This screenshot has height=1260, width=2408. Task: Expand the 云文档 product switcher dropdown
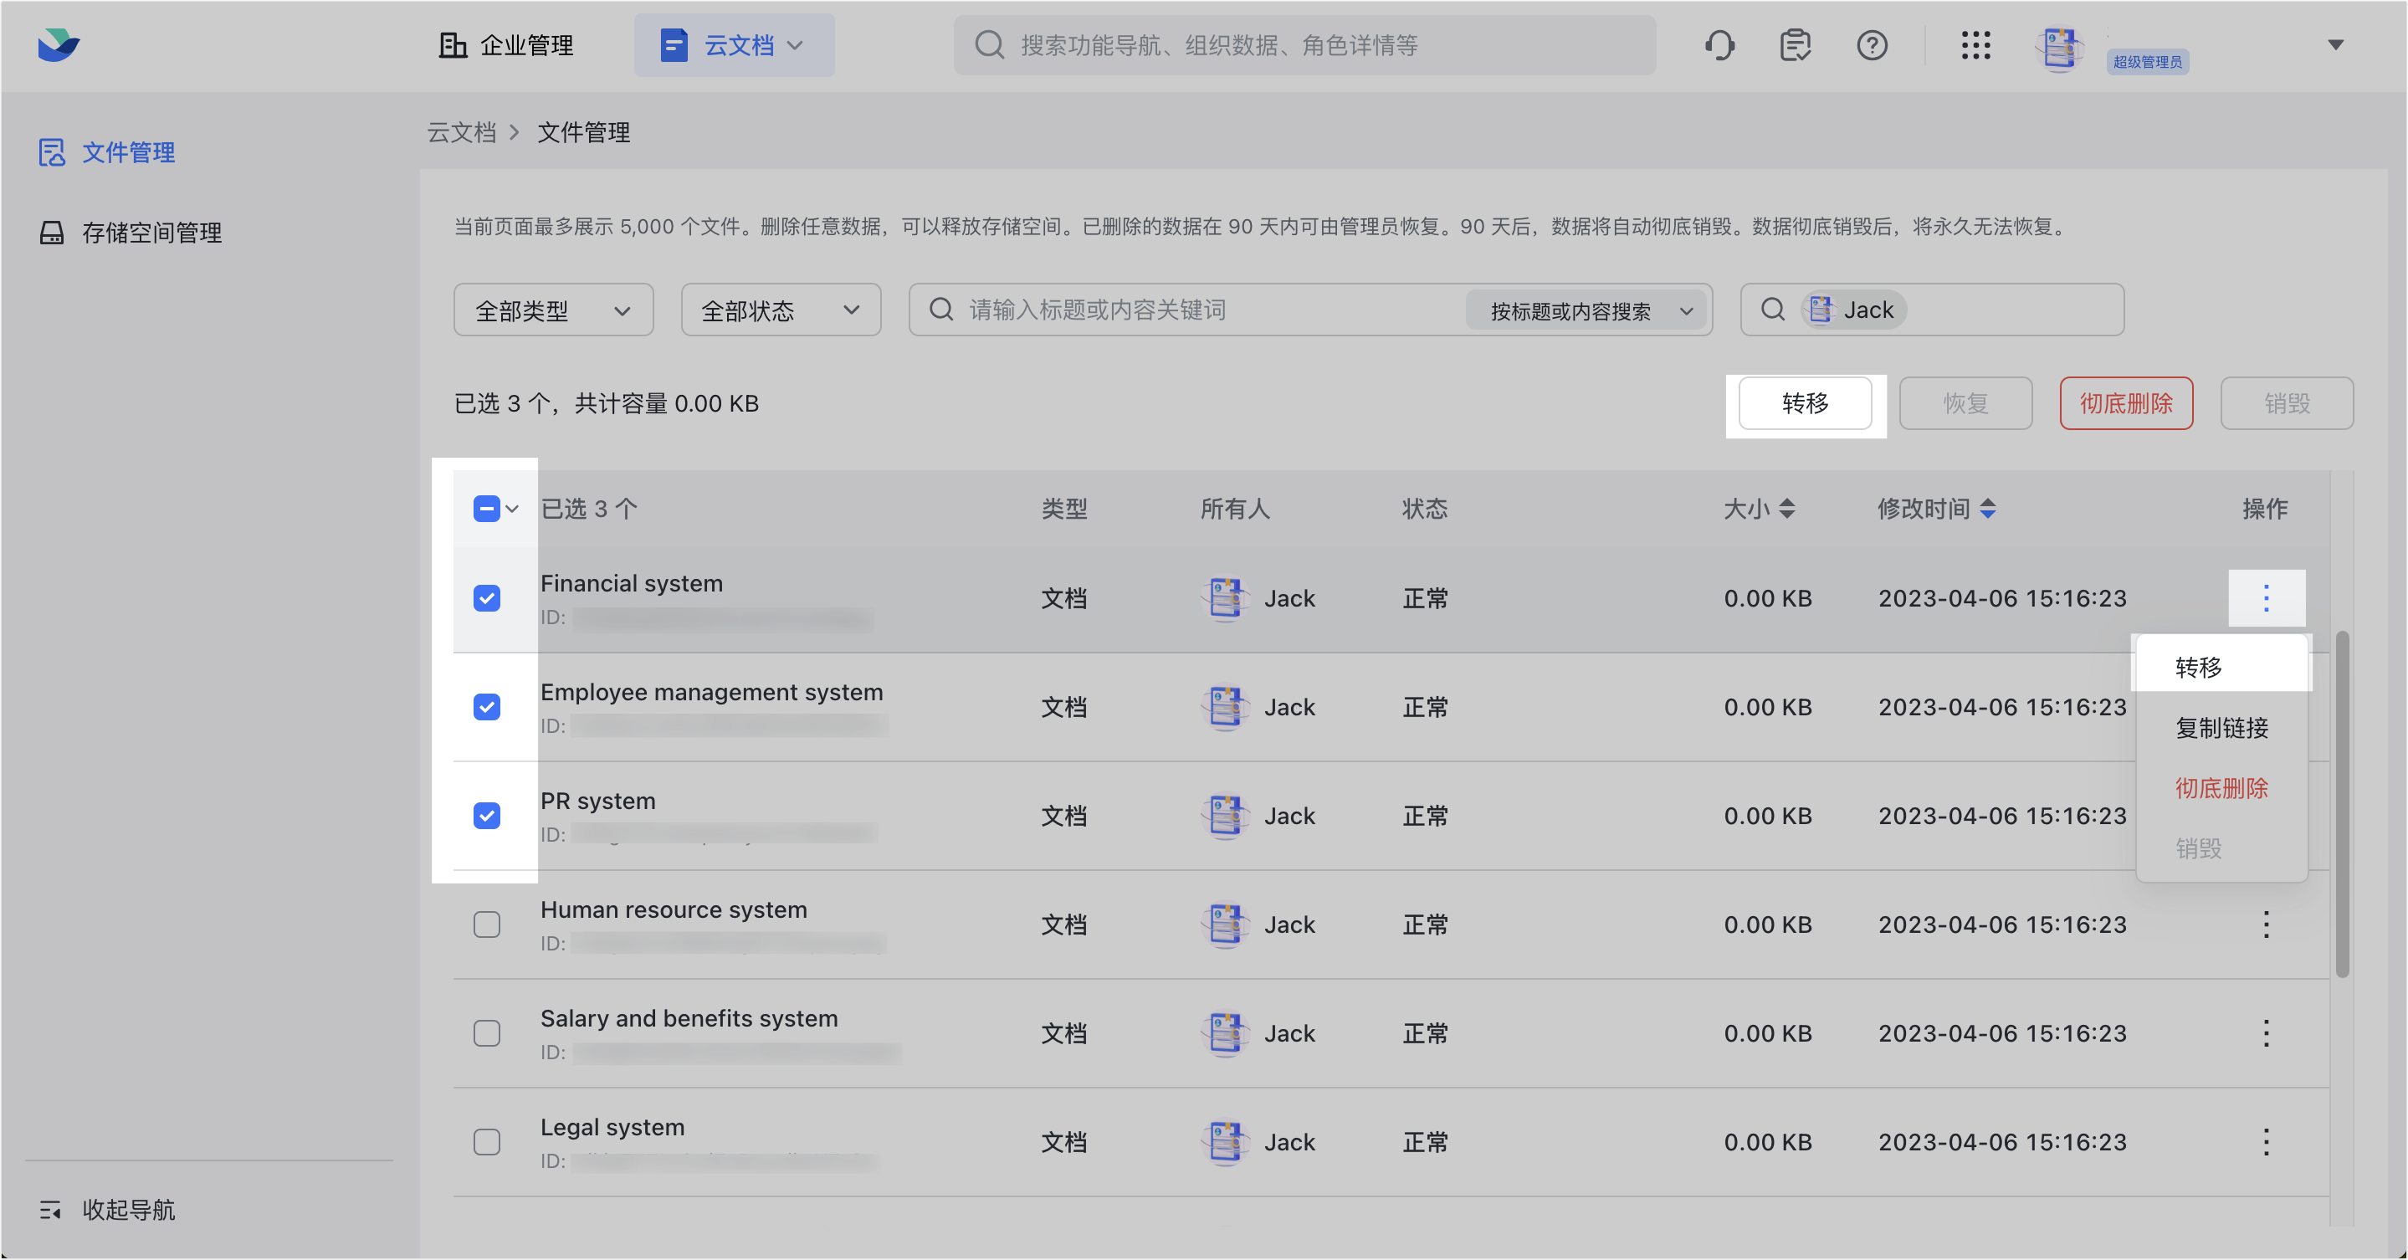(735, 45)
